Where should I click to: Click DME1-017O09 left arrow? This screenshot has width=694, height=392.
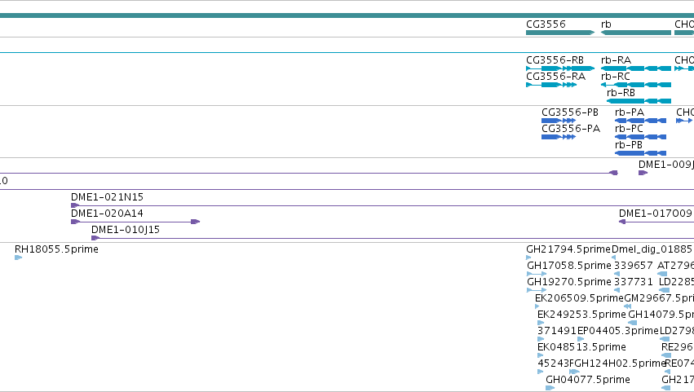pos(622,222)
